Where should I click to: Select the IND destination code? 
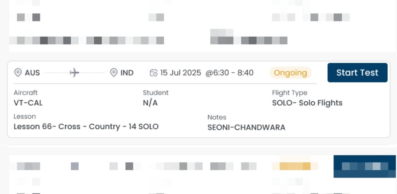pyautogui.click(x=127, y=73)
